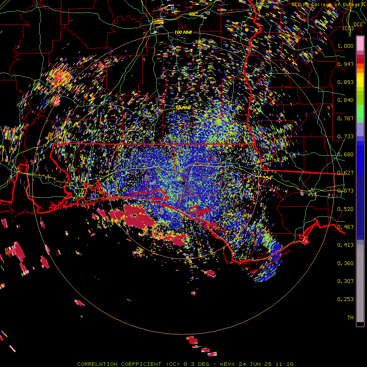The image size is (367, 367).
Task: Select the 0.360 legend value
Action: pyautogui.click(x=345, y=263)
